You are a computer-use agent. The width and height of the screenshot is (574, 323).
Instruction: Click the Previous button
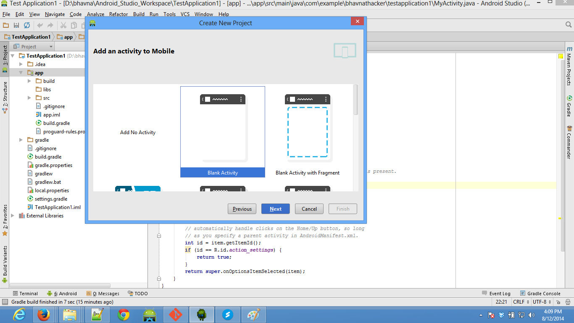click(242, 209)
